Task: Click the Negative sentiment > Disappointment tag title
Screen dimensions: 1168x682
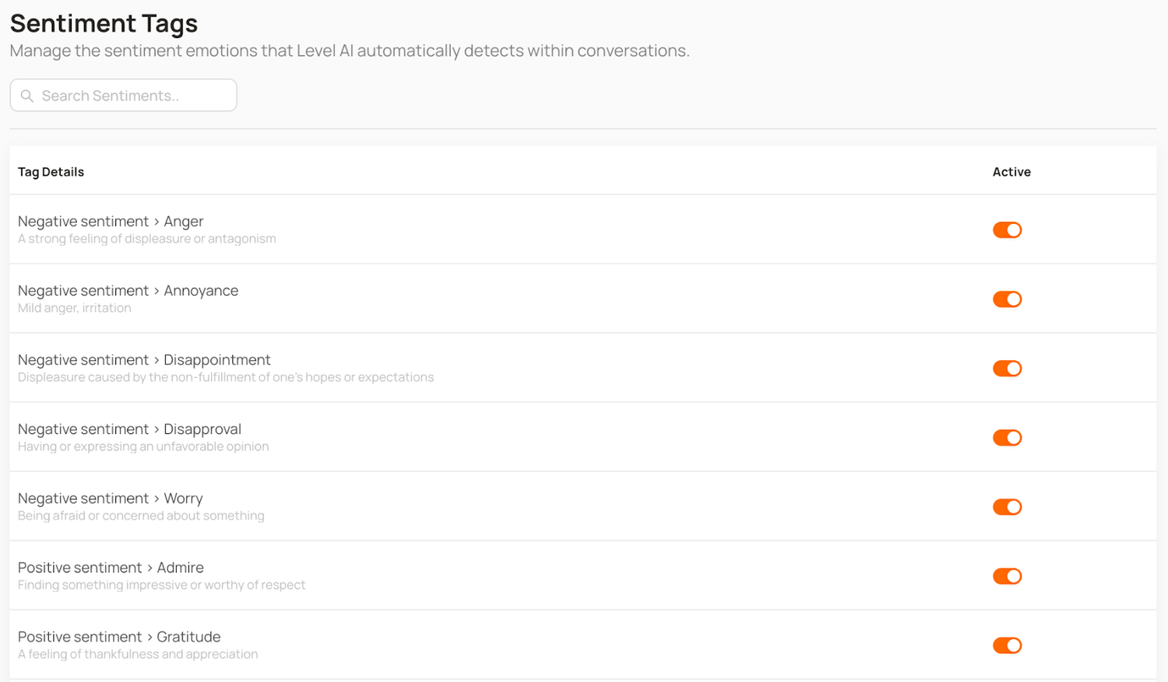Action: pos(144,360)
